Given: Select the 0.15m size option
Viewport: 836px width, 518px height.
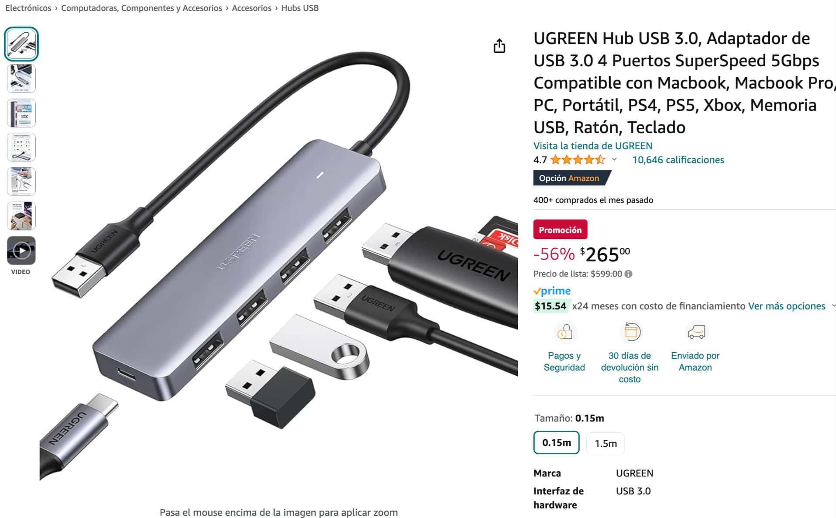Looking at the screenshot, I should click(557, 443).
